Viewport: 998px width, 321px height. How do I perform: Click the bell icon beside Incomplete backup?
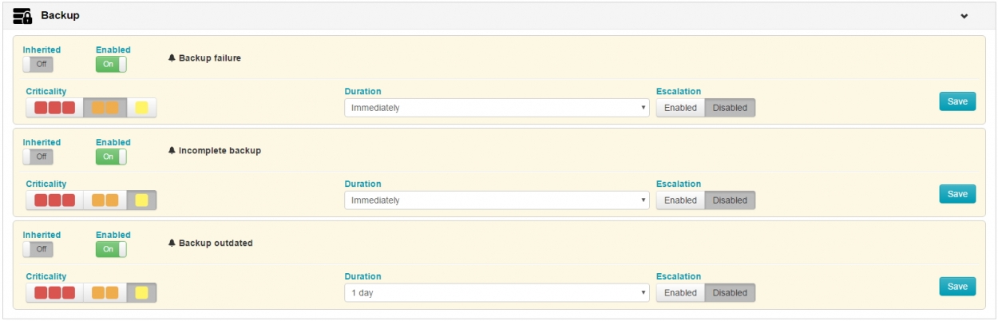pos(172,151)
